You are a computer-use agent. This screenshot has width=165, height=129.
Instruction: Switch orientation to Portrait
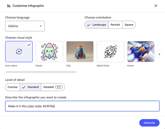115,25
